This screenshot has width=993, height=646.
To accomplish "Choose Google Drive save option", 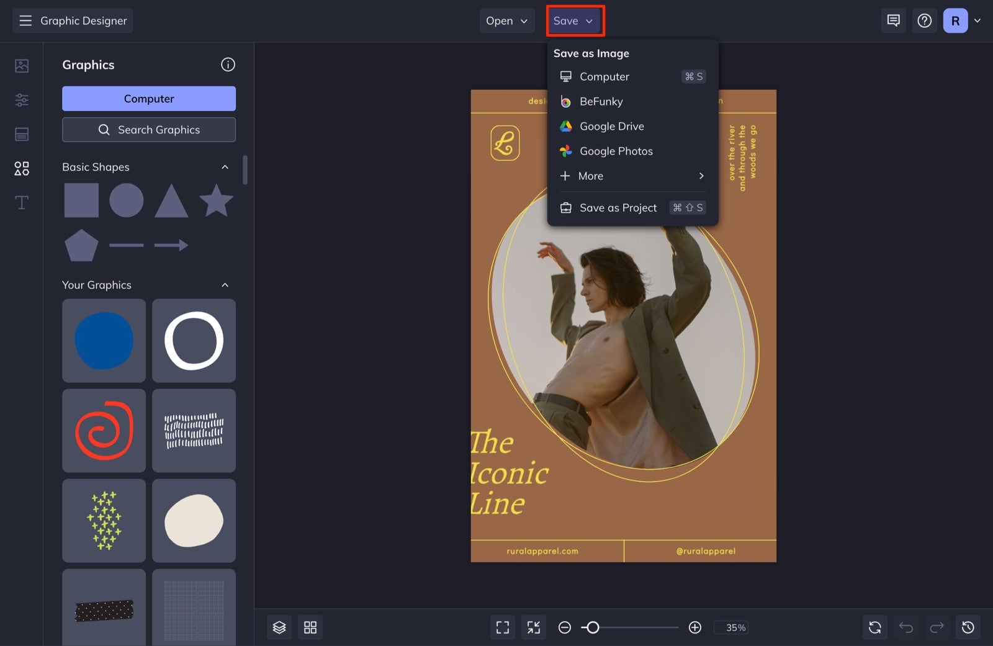I will 632,126.
